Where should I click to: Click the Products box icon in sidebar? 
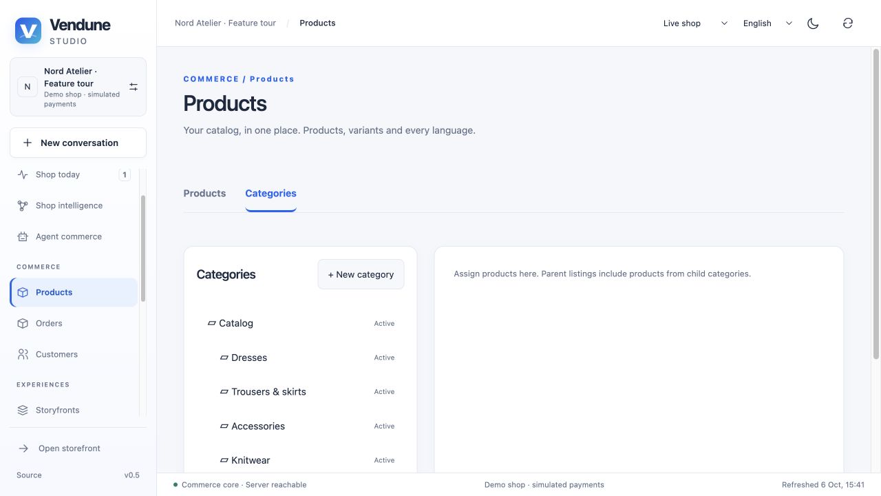point(23,292)
